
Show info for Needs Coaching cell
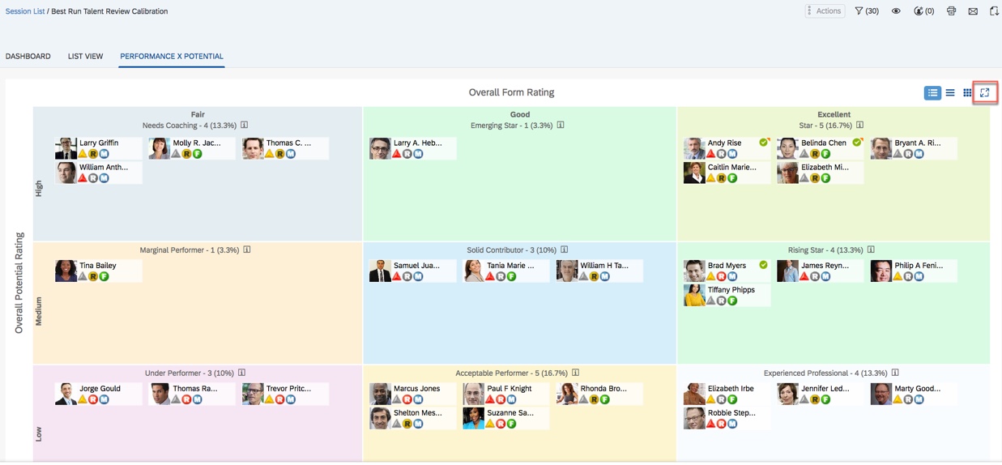(x=244, y=126)
